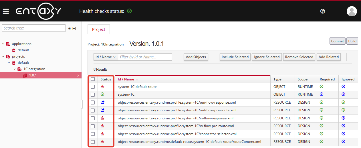Open the Id / Name filter dropdown
361x148 pixels.
pyautogui.click(x=106, y=57)
